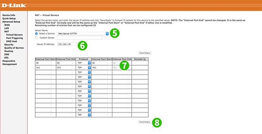Click the Server IP Address field

click(x=67, y=44)
